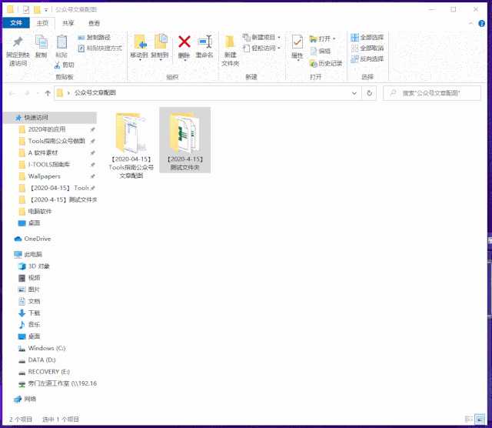
Task: Click the search box for 公众号文章配图
Action: pos(432,93)
